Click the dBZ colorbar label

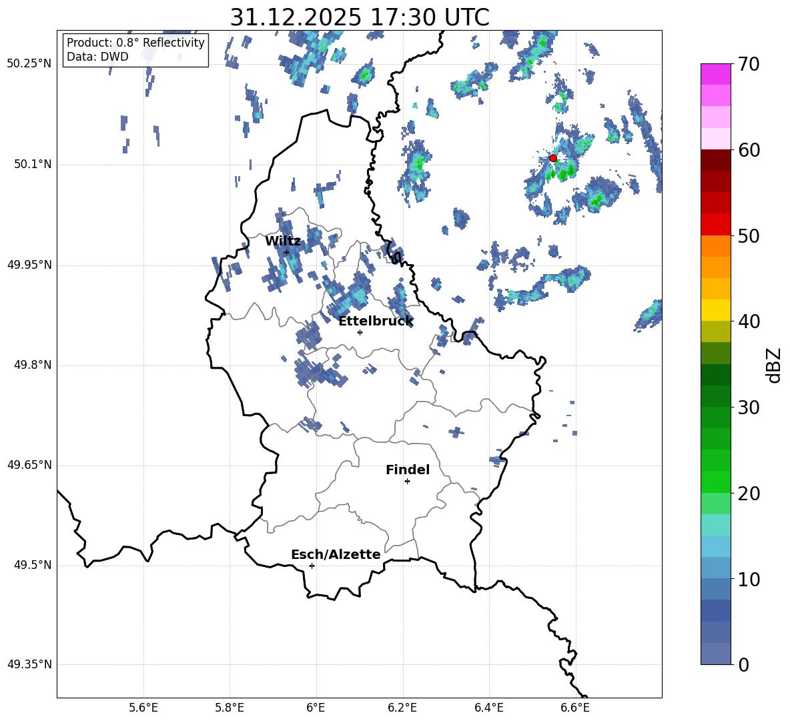click(774, 366)
